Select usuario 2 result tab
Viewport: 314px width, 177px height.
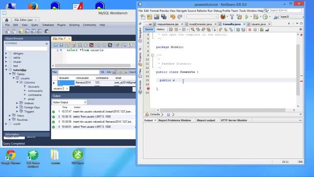pyautogui.click(x=59, y=88)
